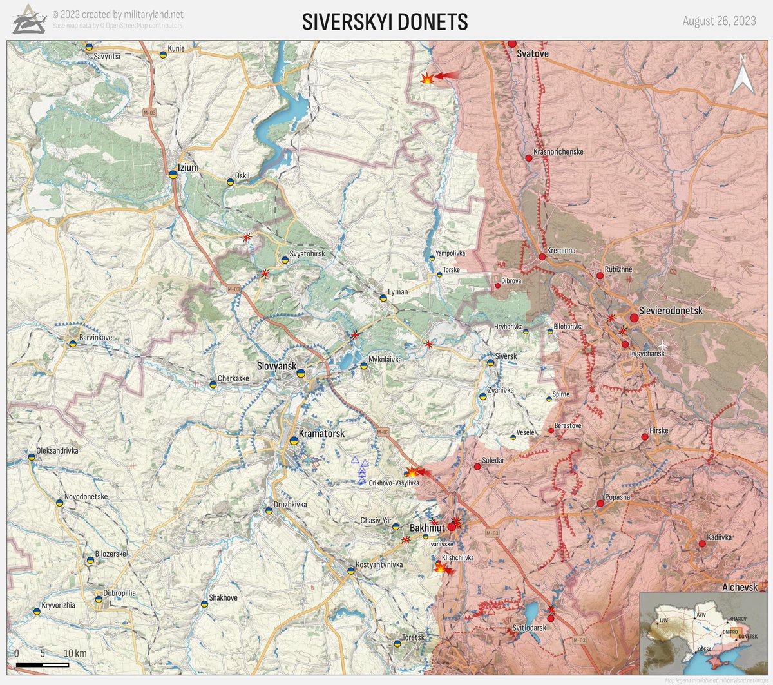Click the Torske village label
This screenshot has width=773, height=685.
pos(451,270)
